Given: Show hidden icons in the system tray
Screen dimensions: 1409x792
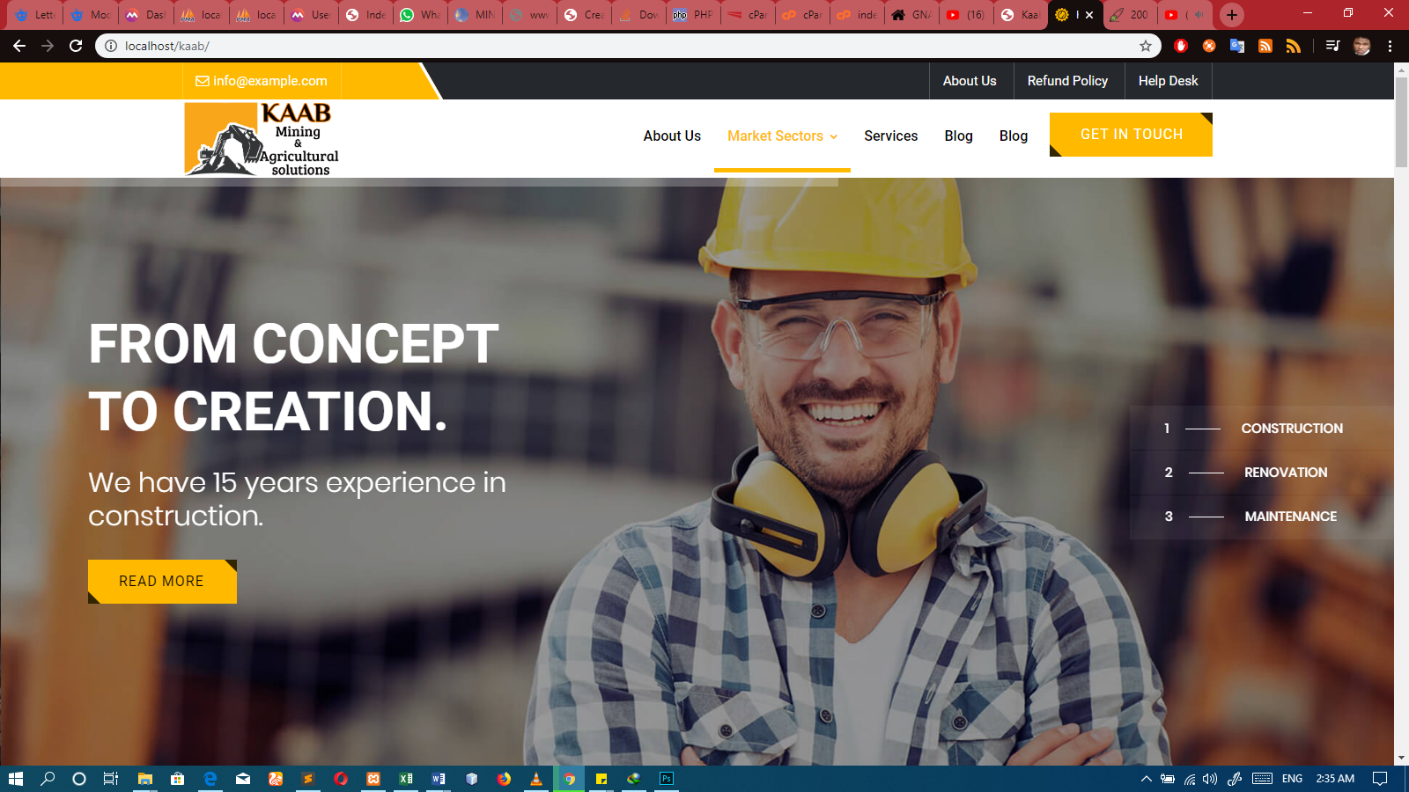Looking at the screenshot, I should (x=1147, y=779).
